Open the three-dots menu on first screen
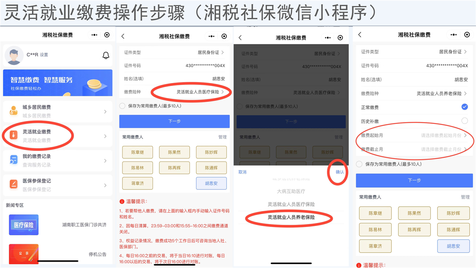476x268 pixels. [94, 35]
